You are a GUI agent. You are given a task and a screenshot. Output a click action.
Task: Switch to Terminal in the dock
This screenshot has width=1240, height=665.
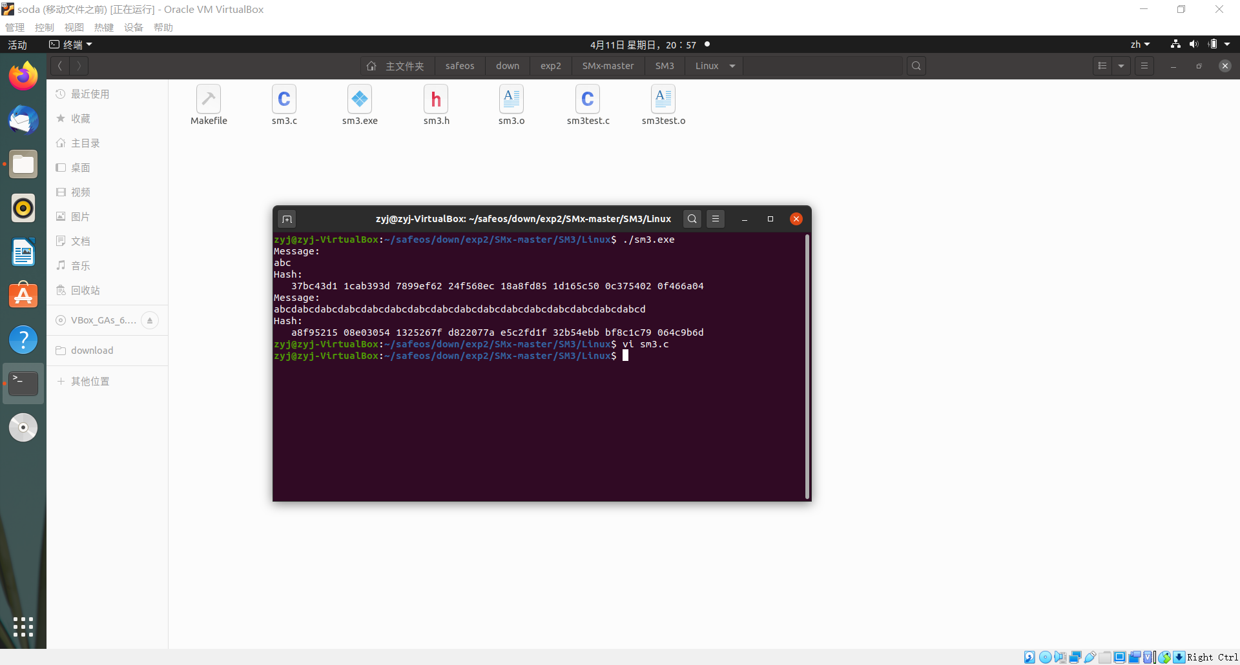(23, 384)
